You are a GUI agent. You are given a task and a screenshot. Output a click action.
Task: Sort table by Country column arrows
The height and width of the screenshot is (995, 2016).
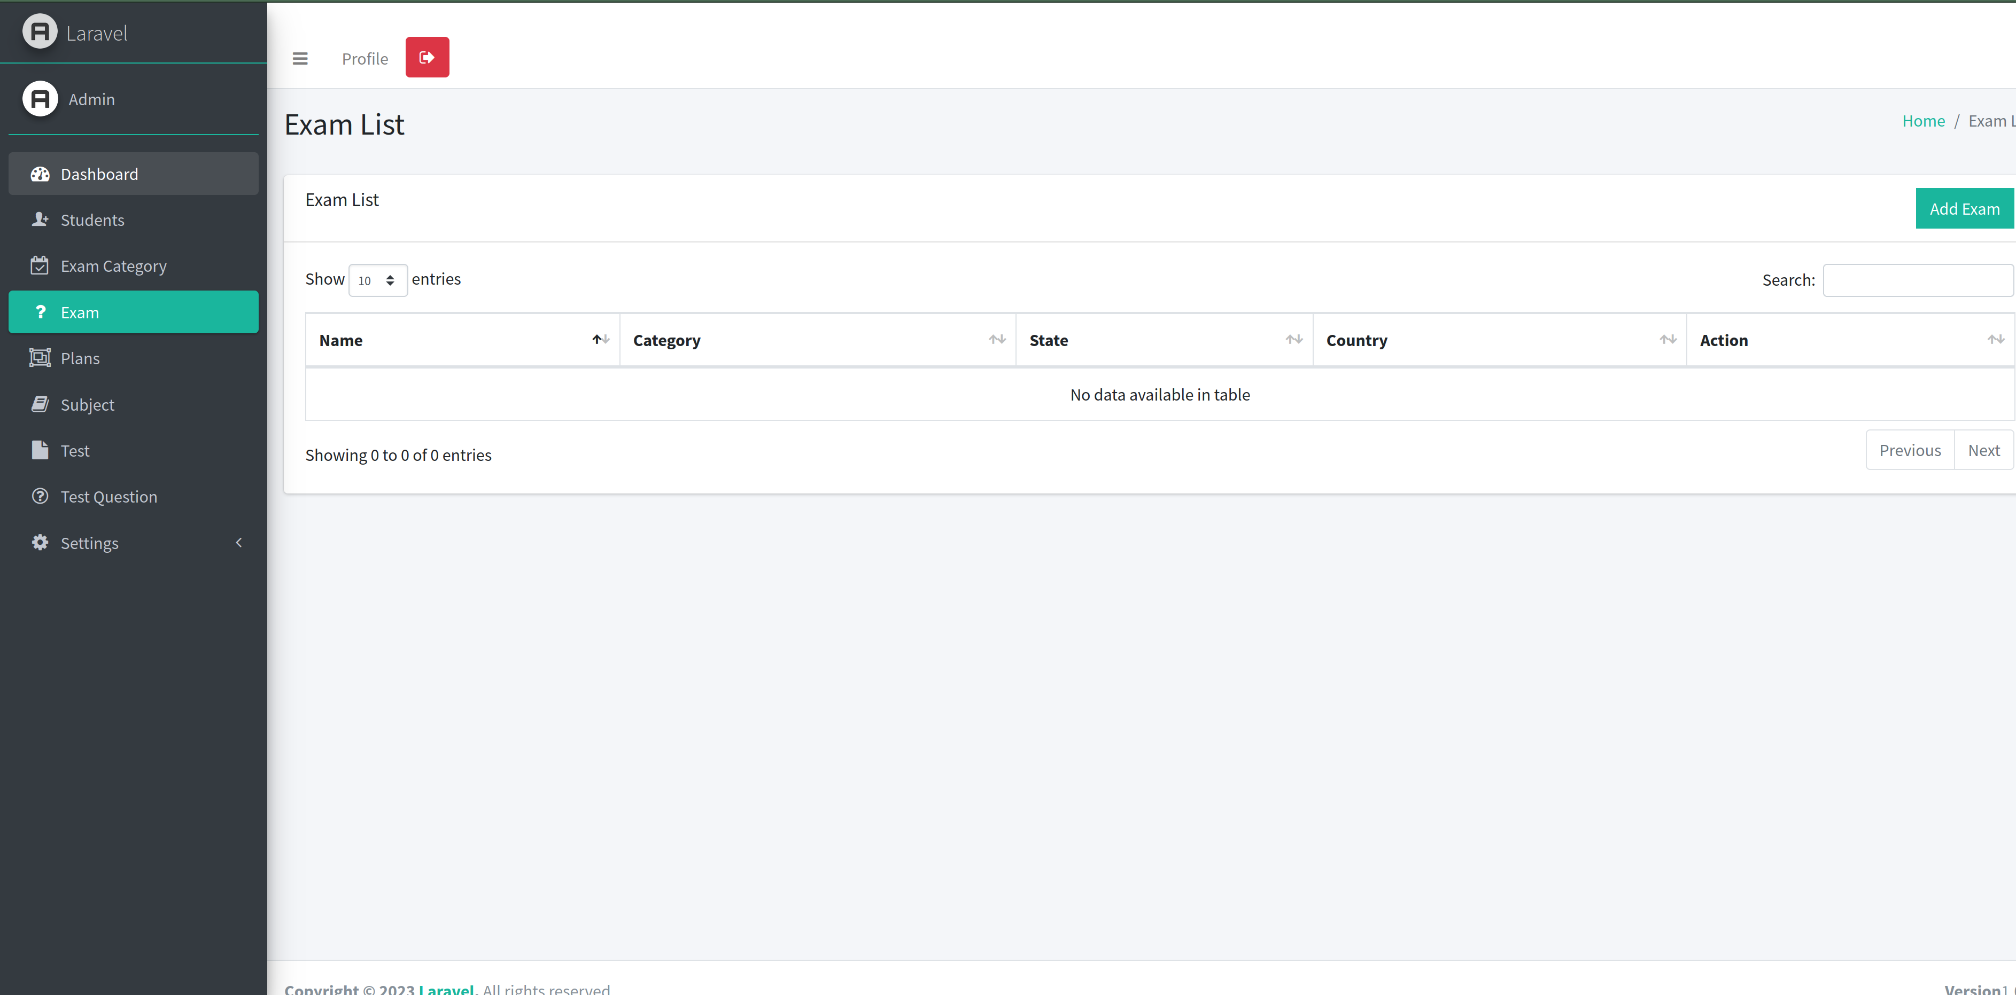click(x=1668, y=340)
